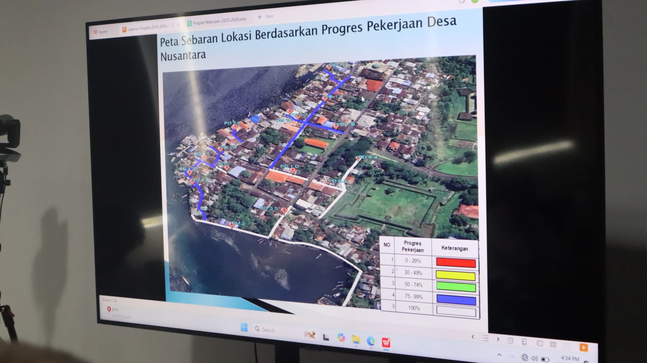Expand hidden system tray icons chevron
The width and height of the screenshot is (647, 363).
coord(499,355)
